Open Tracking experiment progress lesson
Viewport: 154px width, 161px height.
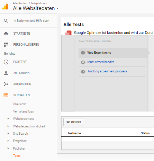click(107, 71)
